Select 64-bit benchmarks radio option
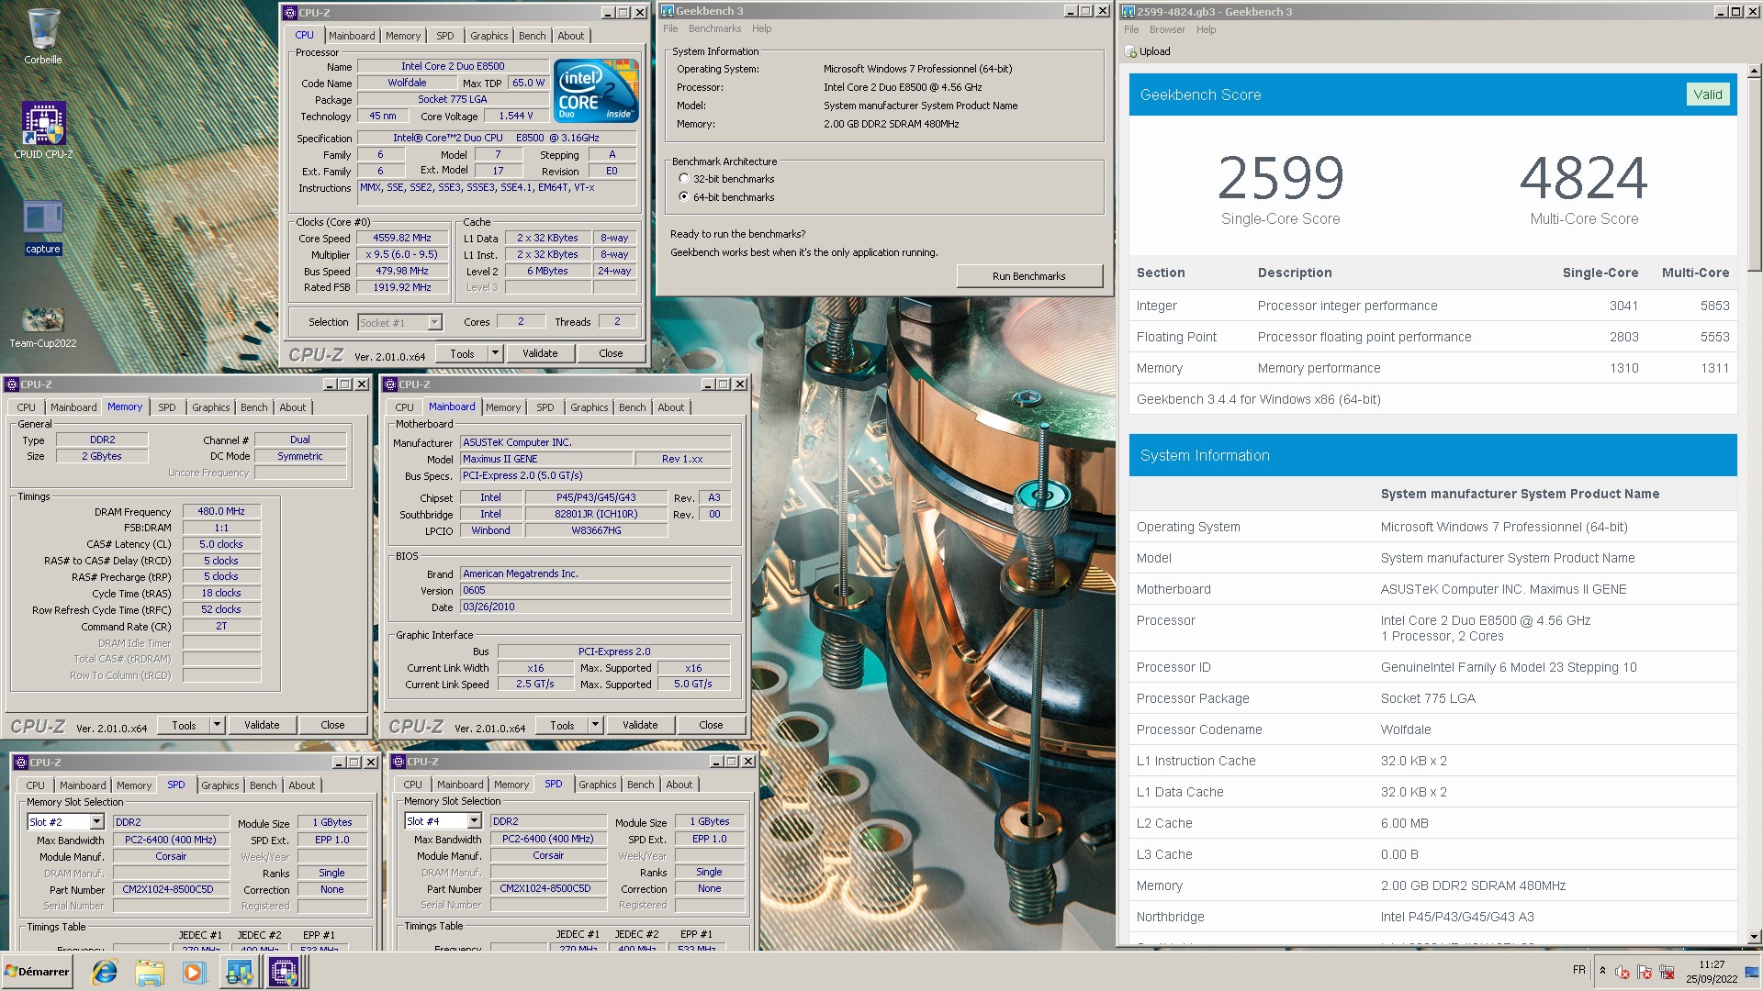1763x991 pixels. pyautogui.click(x=683, y=196)
